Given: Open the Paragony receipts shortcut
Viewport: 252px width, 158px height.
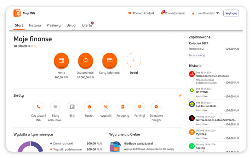Looking at the screenshot, I should tap(123, 107).
